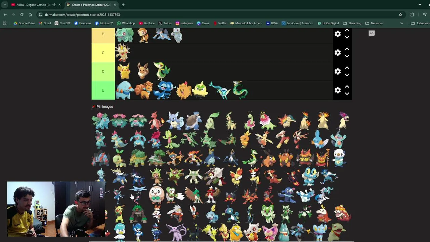Viewport: 430px width, 242px height.
Task: Show more hidden bookmarks chevron
Action: tap(401, 23)
